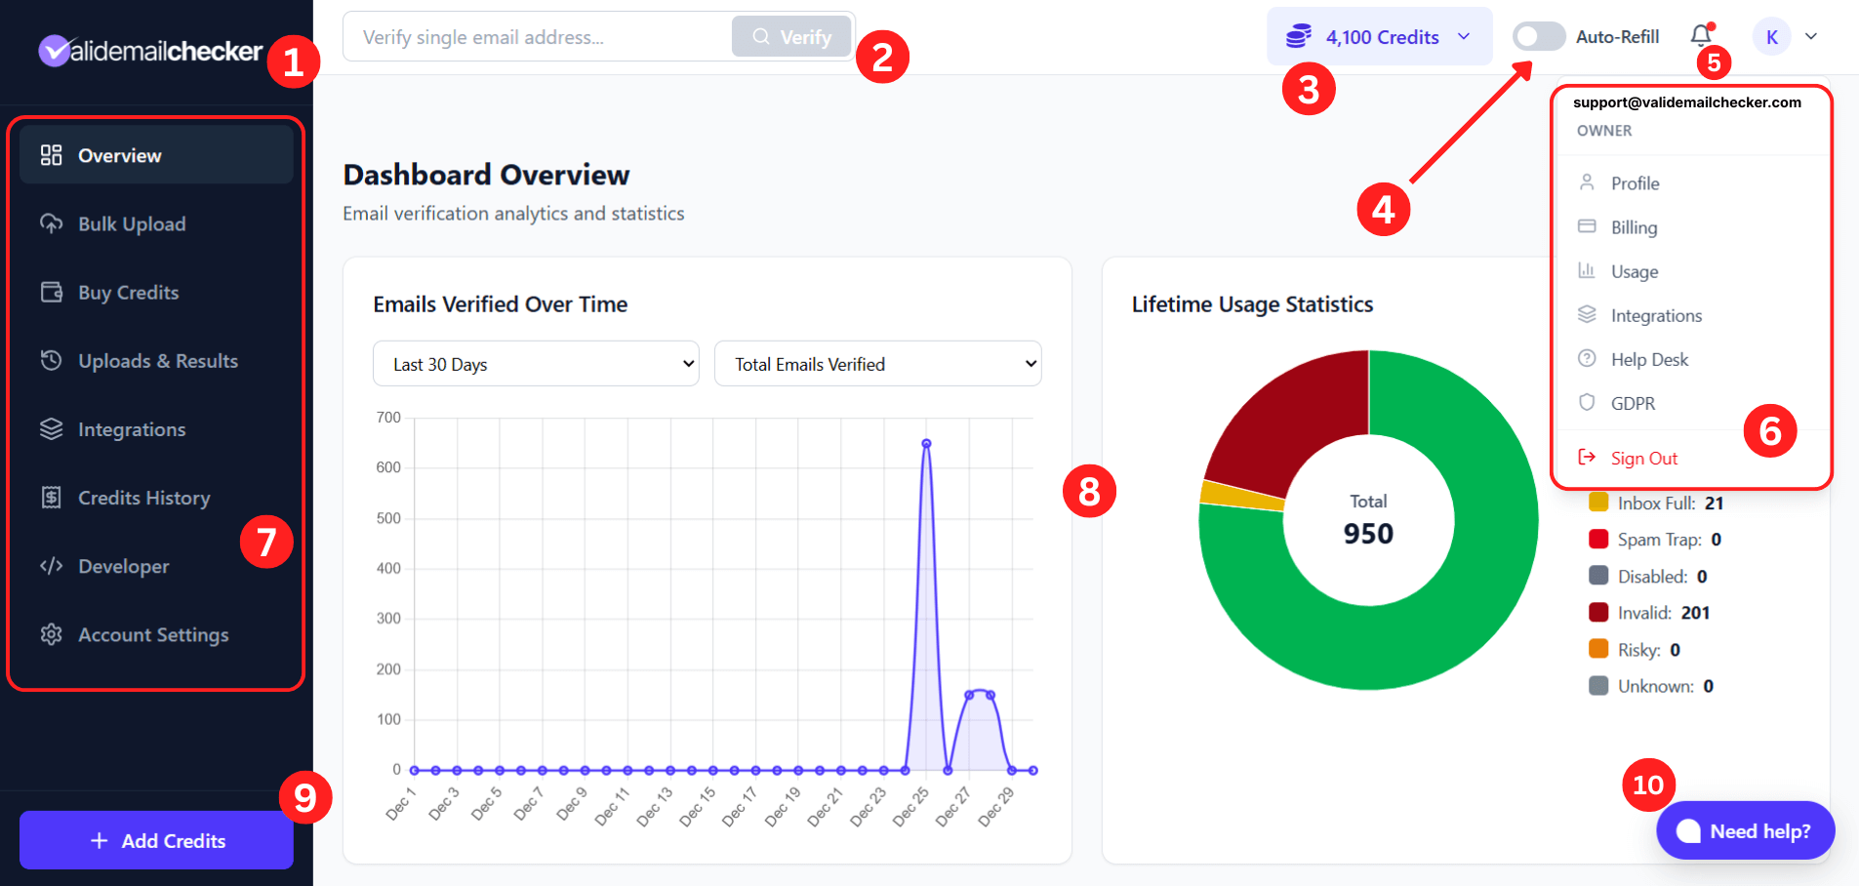Click the Add Credits button
Screen dimensions: 1859x886
point(155,840)
